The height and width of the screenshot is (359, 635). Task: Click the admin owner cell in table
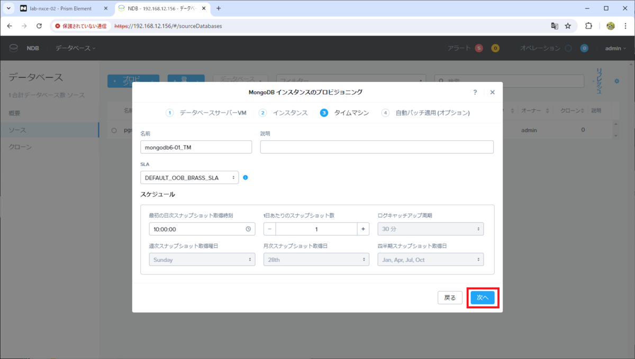tap(530, 130)
